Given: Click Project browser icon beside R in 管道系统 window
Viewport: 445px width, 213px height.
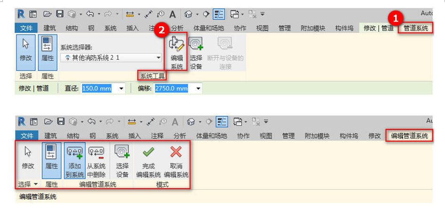Looking at the screenshot, I should 33,14.
